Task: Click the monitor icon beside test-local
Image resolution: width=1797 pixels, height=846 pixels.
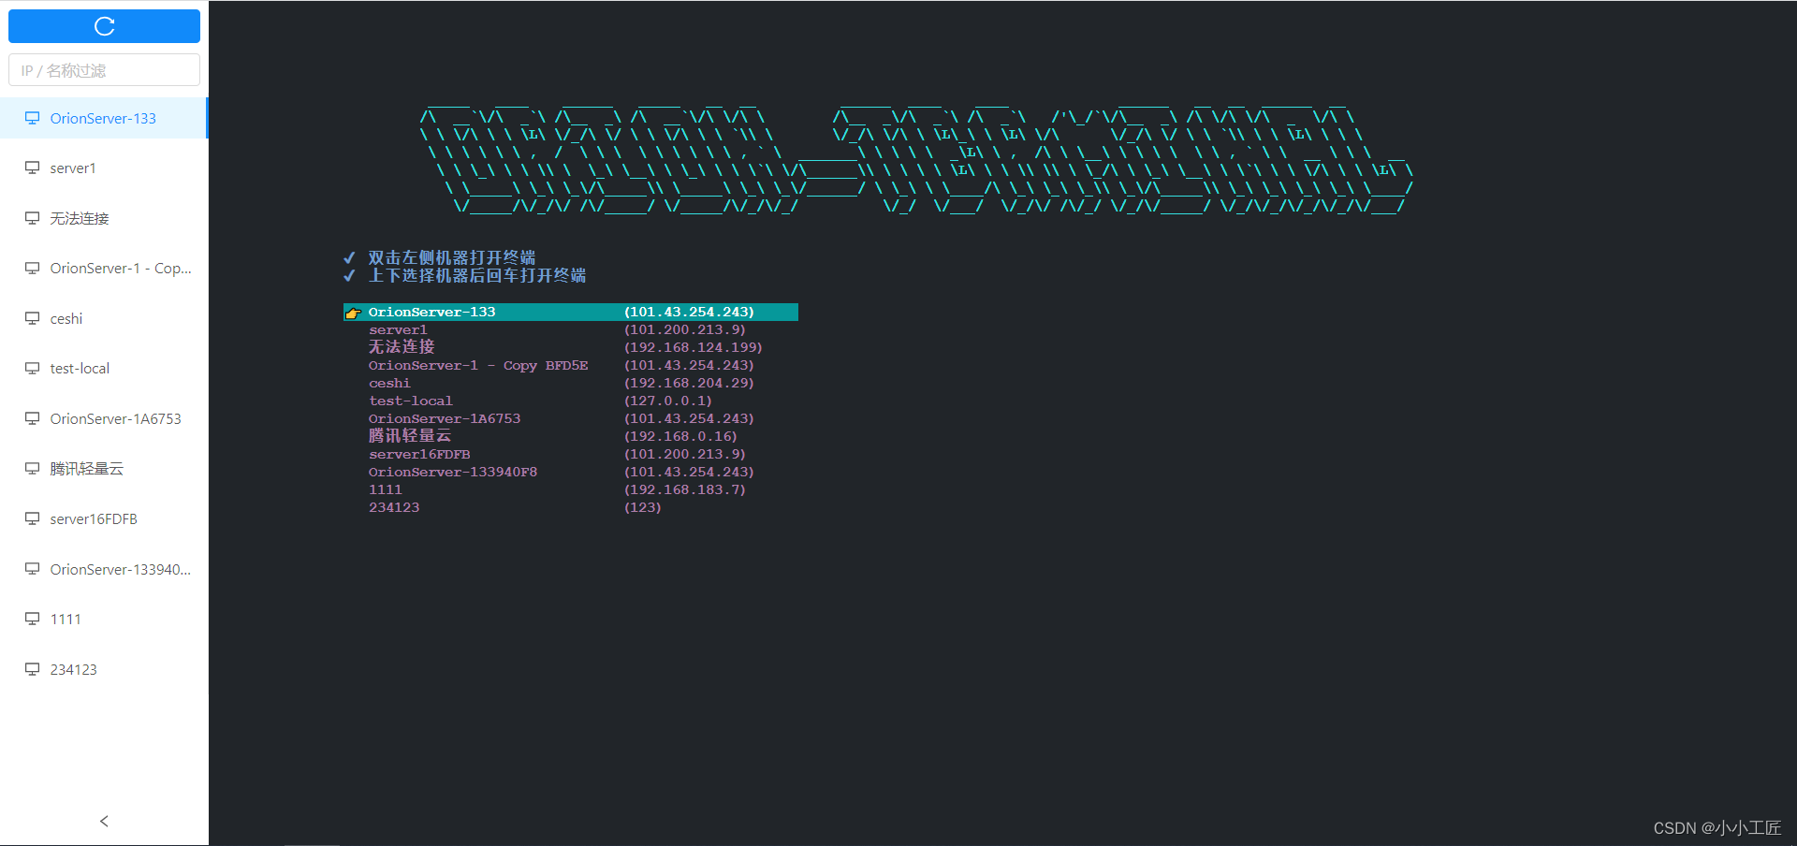Action: (x=33, y=368)
